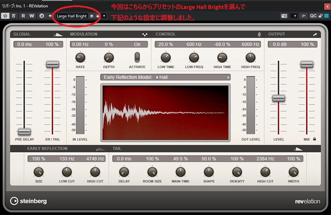The width and height of the screenshot is (331, 215).
Task: Click the -68.0 % high time value
Action: [222, 44]
